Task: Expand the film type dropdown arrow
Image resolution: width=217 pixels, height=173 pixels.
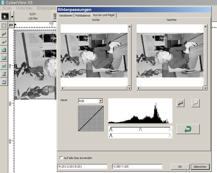Action: [12, 17]
